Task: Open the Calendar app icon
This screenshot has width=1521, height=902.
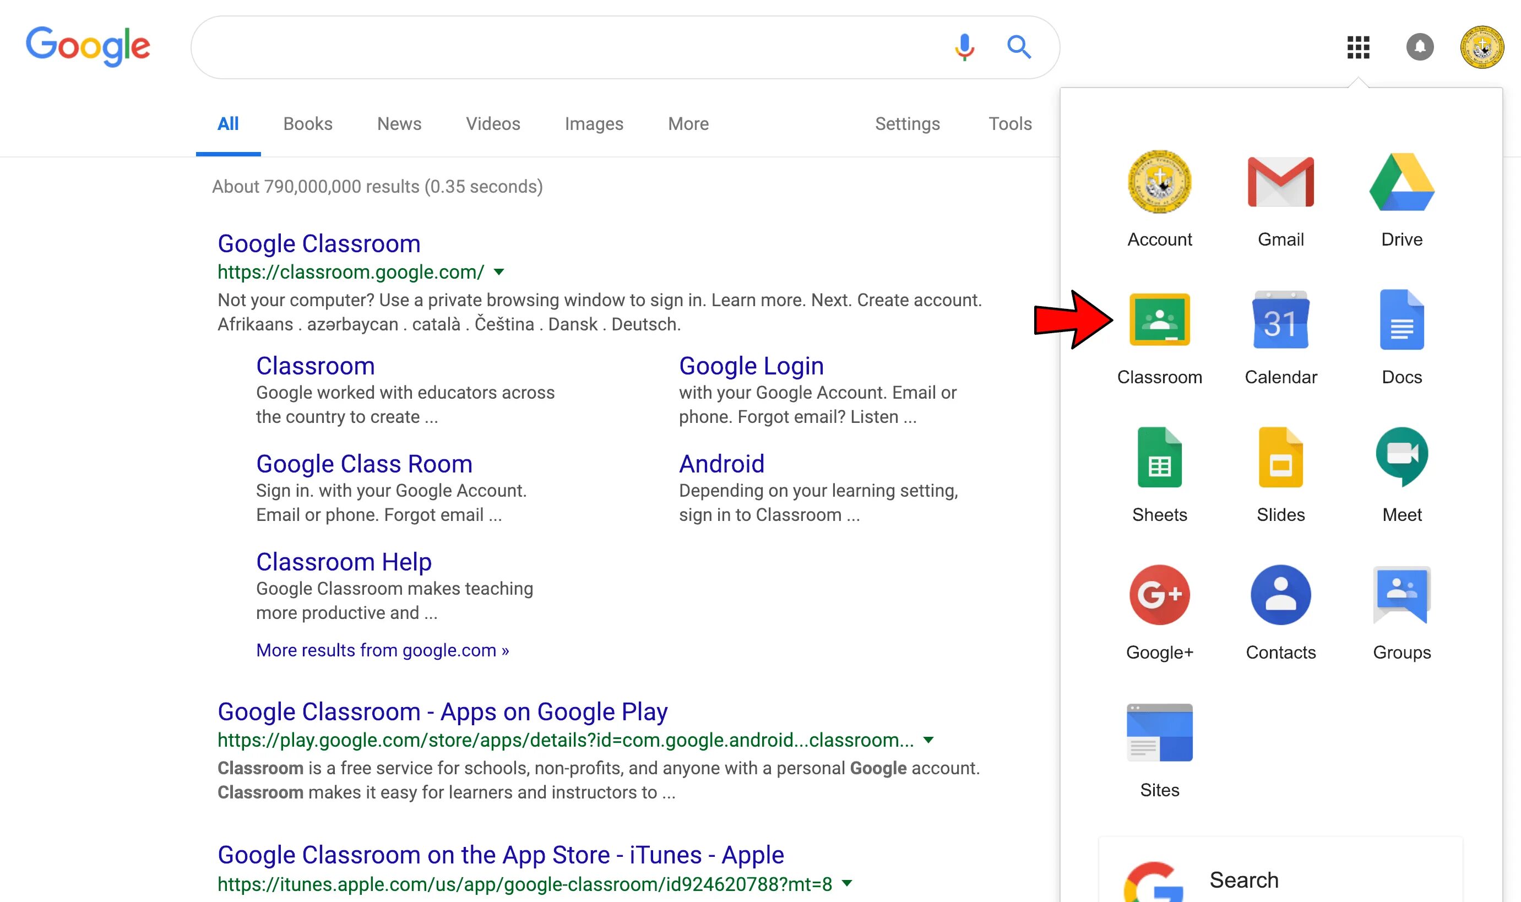Action: [x=1280, y=320]
